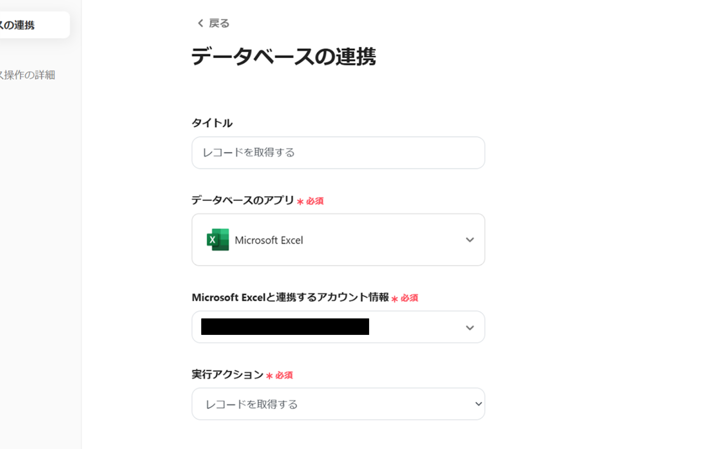Click the タイトル input field
The image size is (703, 449).
338,153
